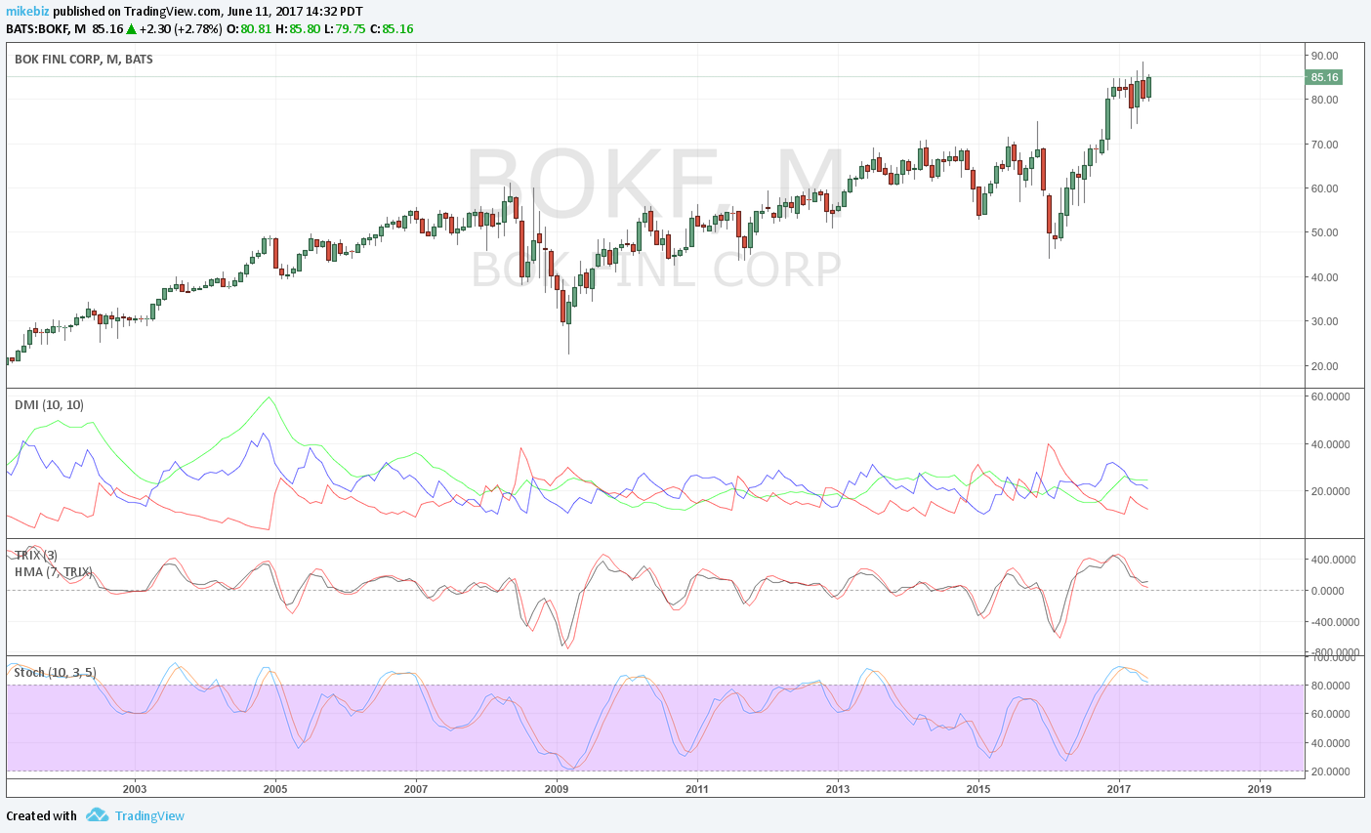Screen dimensions: 1371x833
Task: Click the HMA (7, TRIX) indicator label
Action: [54, 571]
